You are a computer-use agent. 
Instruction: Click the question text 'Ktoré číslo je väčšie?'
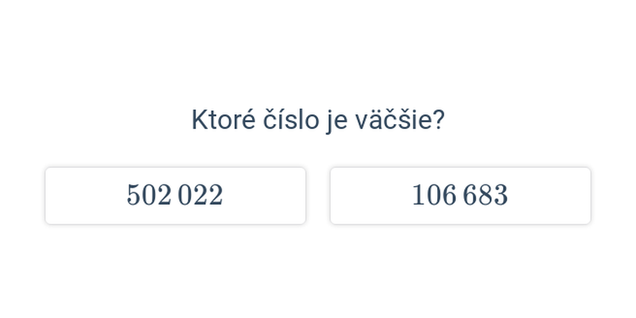click(318, 120)
